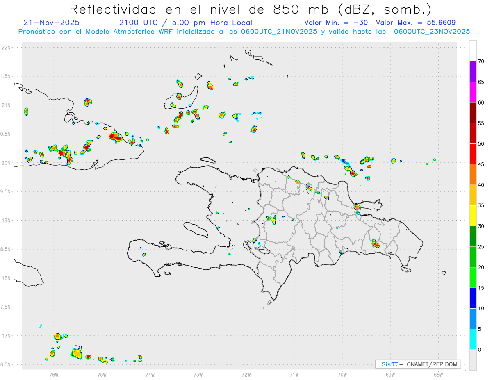
Task: Click the yellow 30–35 dBZ colorbar segment
Action: pyautogui.click(x=473, y=216)
